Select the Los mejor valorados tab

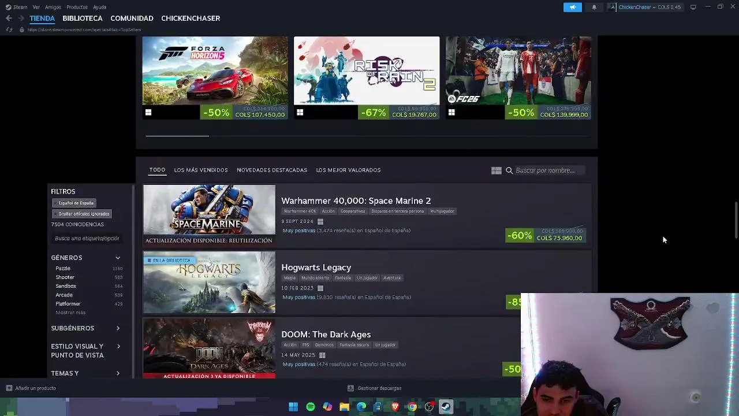348,170
